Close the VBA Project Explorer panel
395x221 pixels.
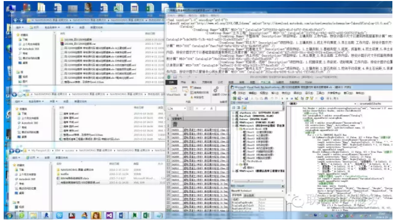tap(283, 103)
